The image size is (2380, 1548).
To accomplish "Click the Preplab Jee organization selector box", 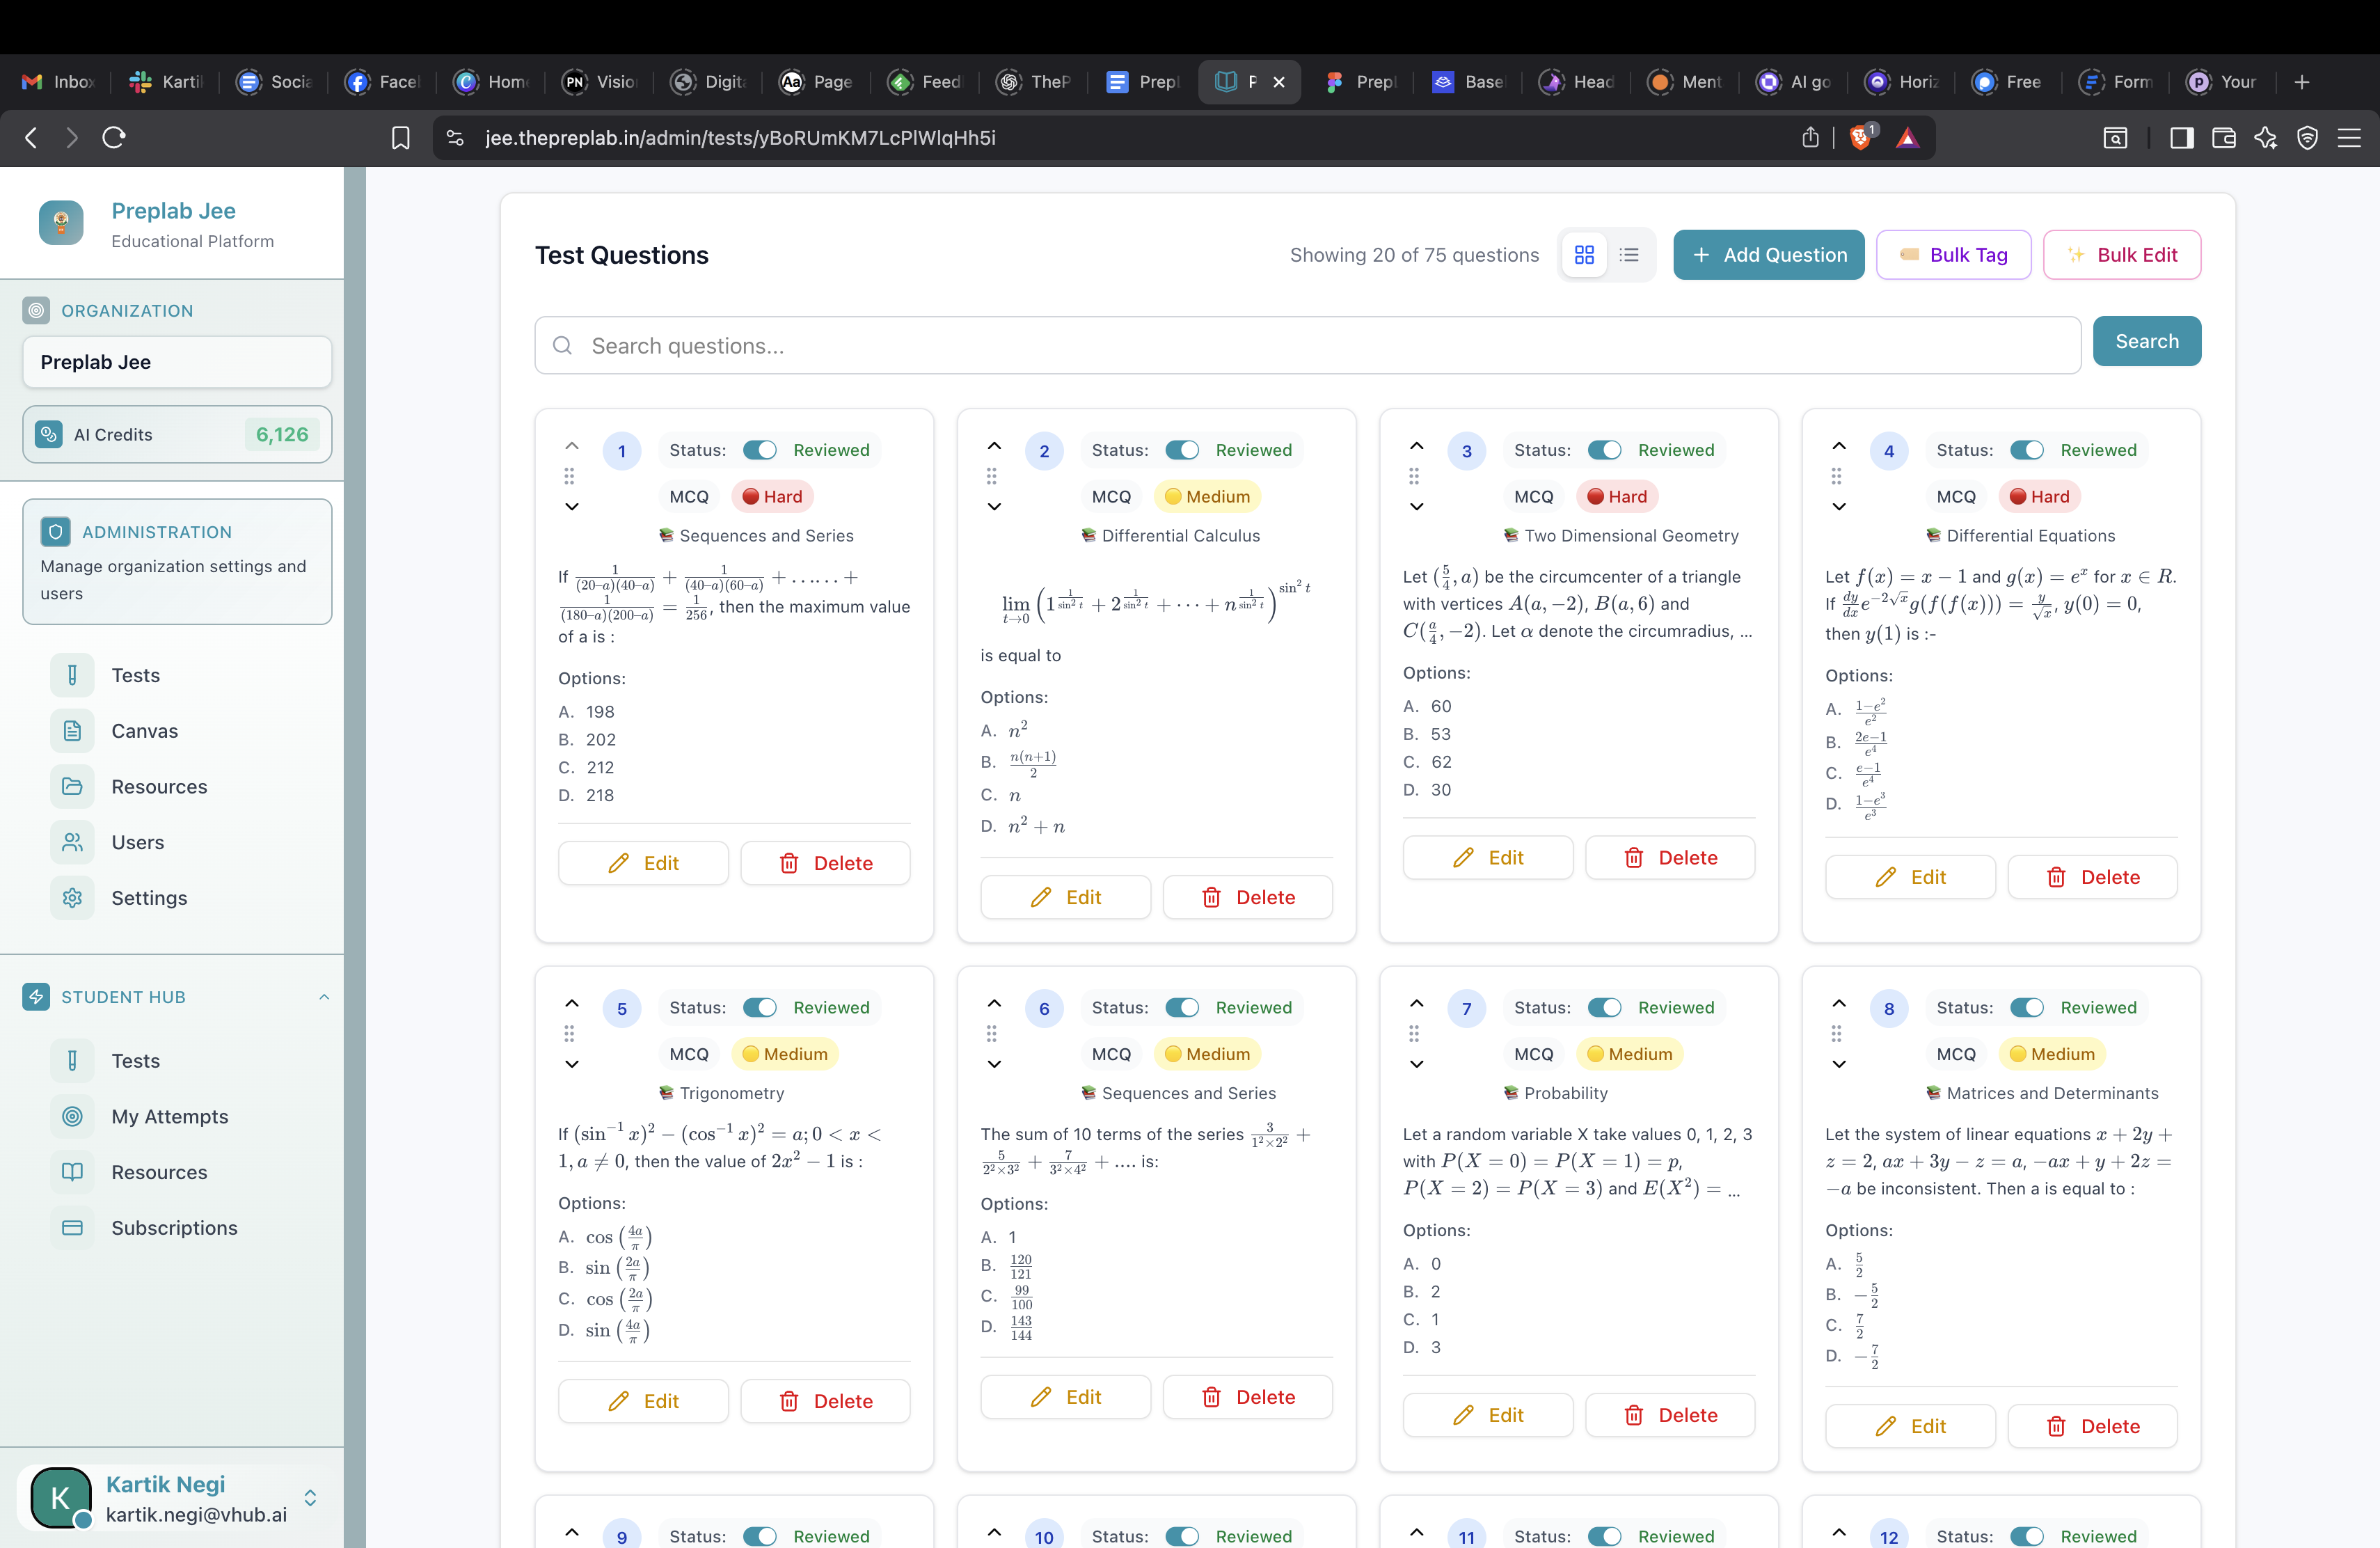I will pyautogui.click(x=177, y=362).
